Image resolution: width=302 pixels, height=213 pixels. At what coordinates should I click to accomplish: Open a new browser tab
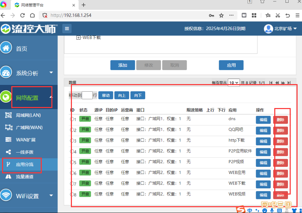(x=84, y=5)
